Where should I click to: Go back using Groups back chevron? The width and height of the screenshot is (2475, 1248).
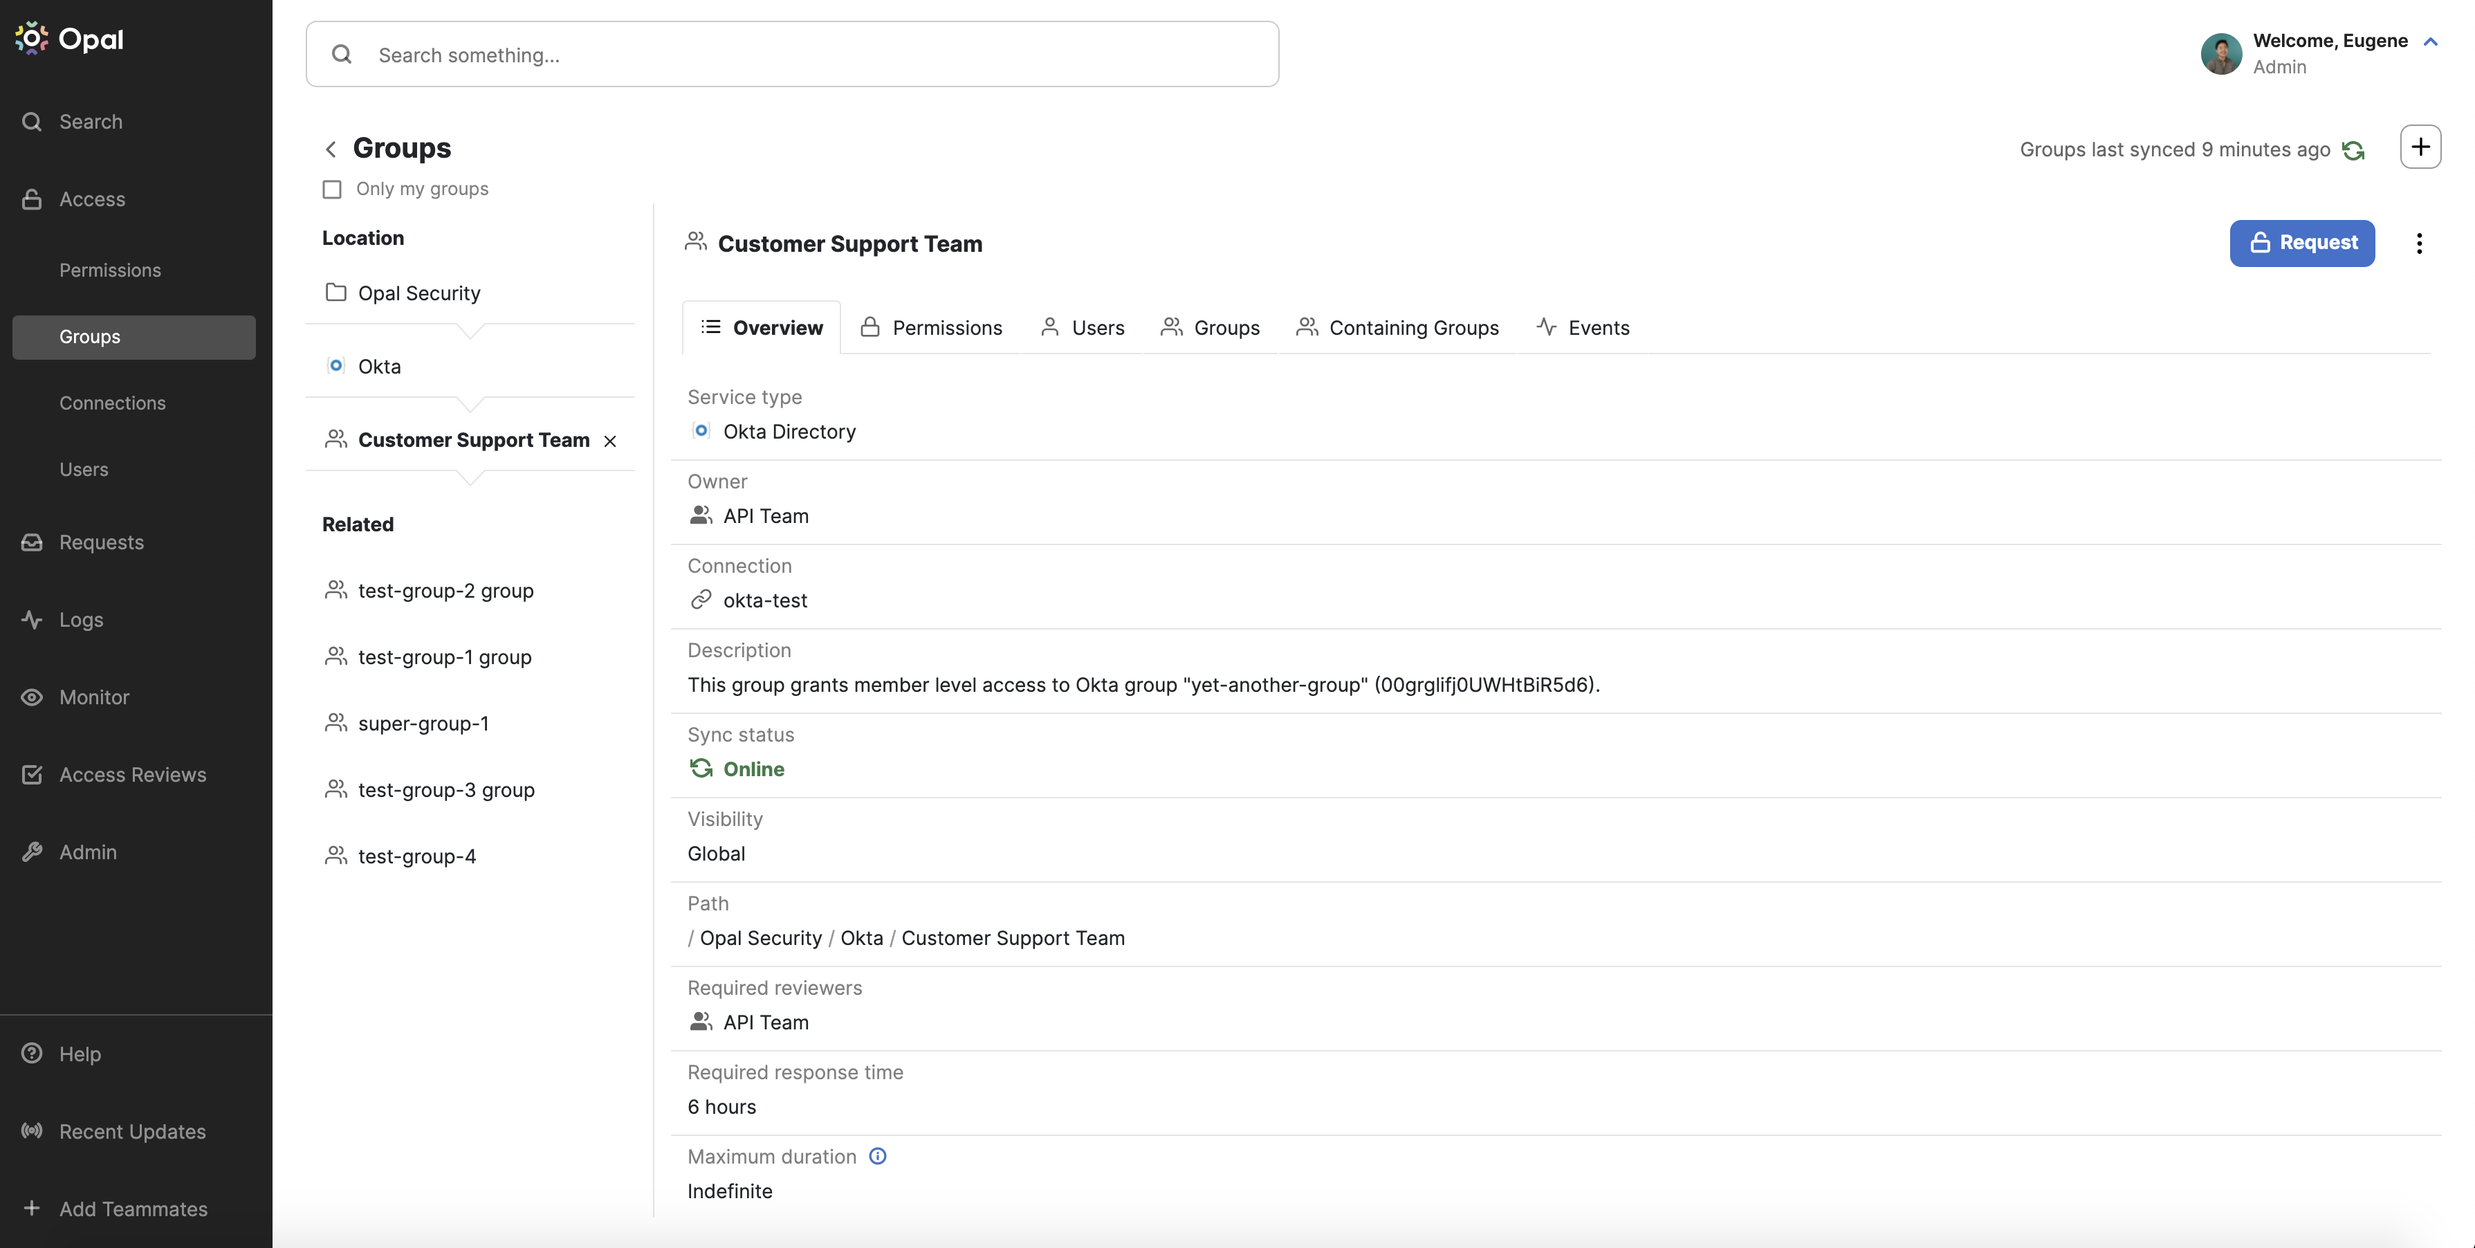point(331,149)
